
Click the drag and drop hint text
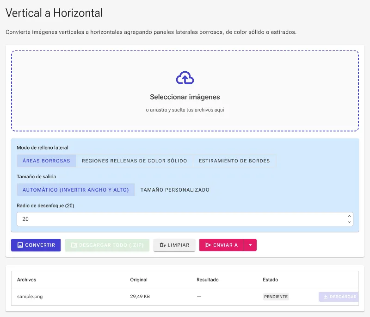click(185, 110)
